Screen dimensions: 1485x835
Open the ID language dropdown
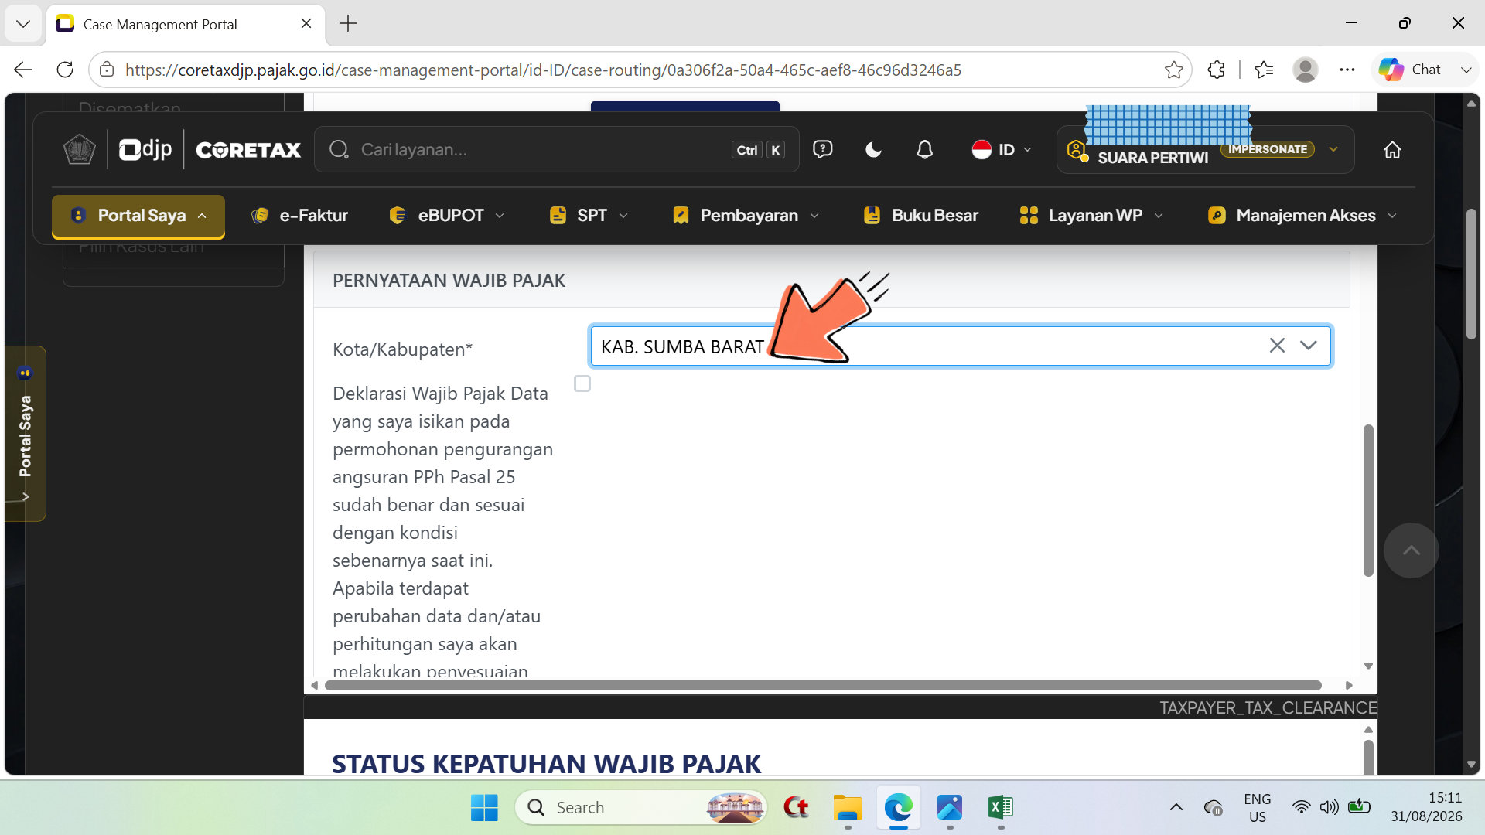[1002, 149]
